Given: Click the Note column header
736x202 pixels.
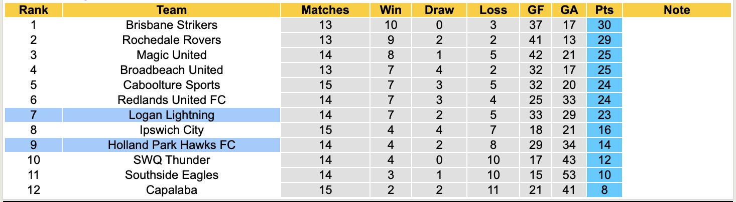Looking at the screenshot, I should (x=677, y=10).
